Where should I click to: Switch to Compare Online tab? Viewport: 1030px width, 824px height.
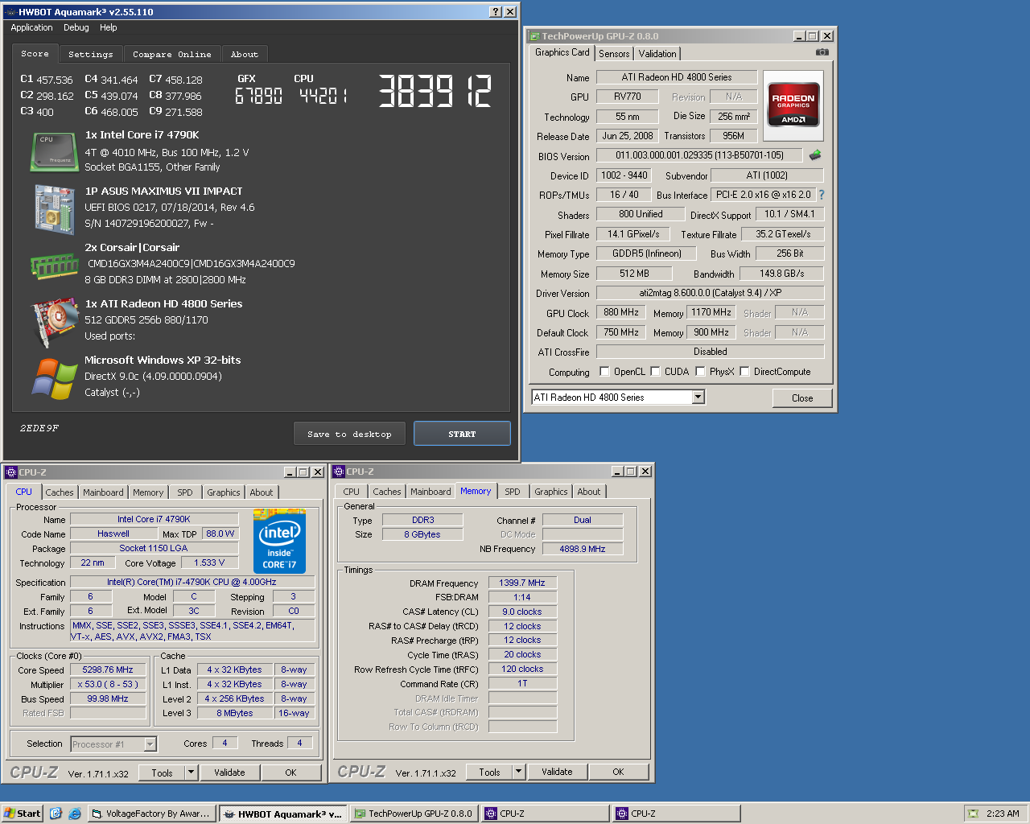172,54
